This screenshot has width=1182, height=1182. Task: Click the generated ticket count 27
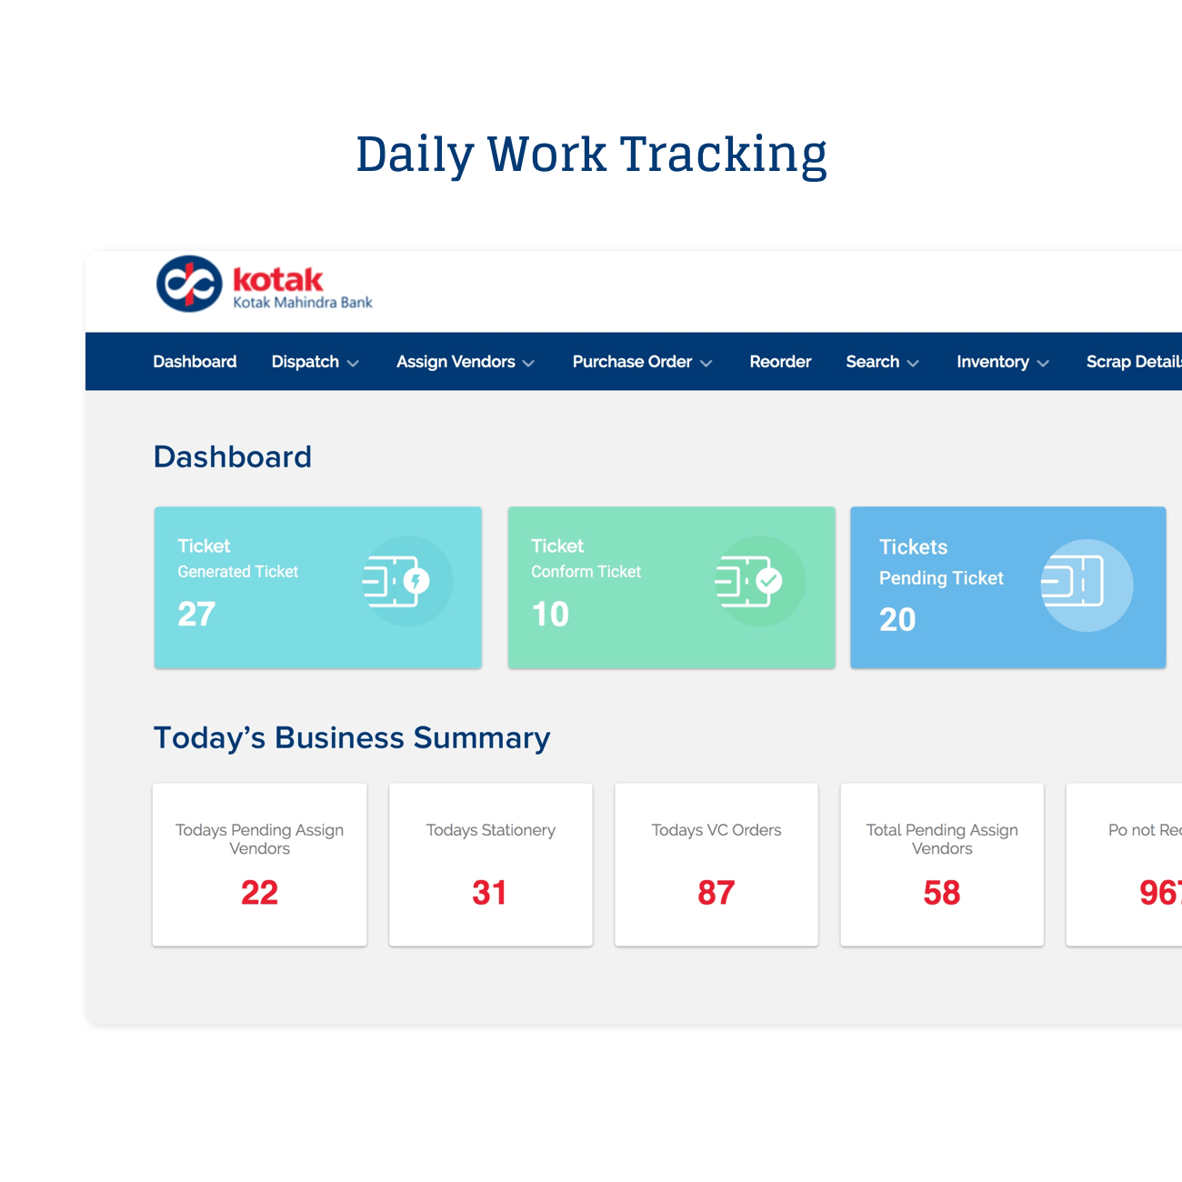196,615
